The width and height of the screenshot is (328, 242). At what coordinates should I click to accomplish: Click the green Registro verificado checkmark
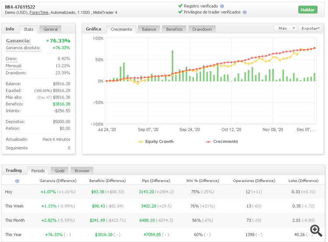coord(180,6)
